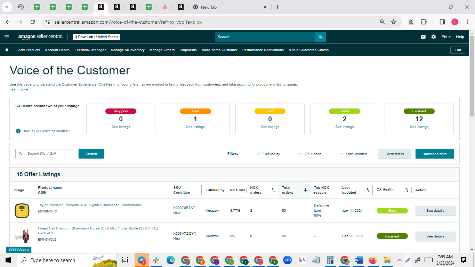Toggle Chrome side panel icon

pyautogui.click(x=442, y=22)
